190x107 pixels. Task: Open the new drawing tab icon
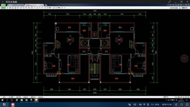point(46,5)
